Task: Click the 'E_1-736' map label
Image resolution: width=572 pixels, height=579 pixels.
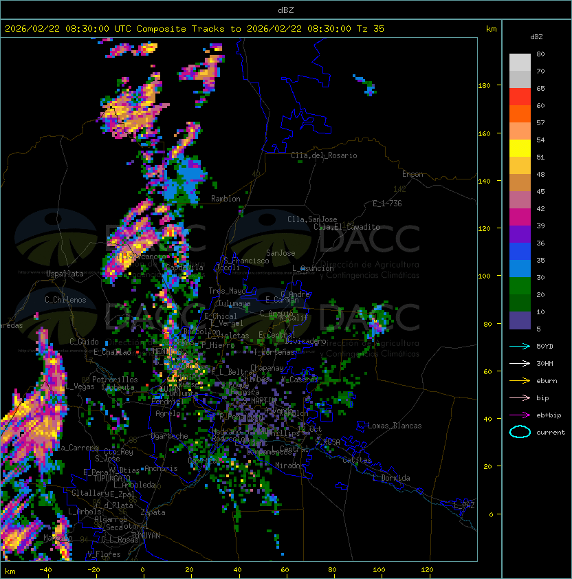Action: pyautogui.click(x=387, y=204)
